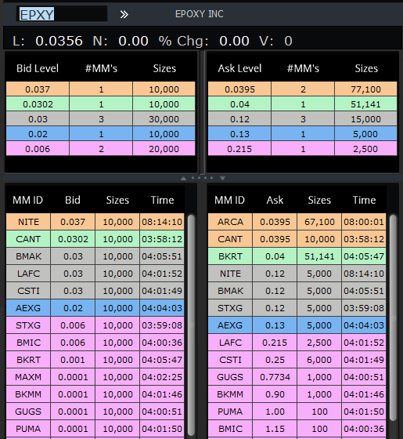Click the 0.13 ask level cell

point(239,134)
